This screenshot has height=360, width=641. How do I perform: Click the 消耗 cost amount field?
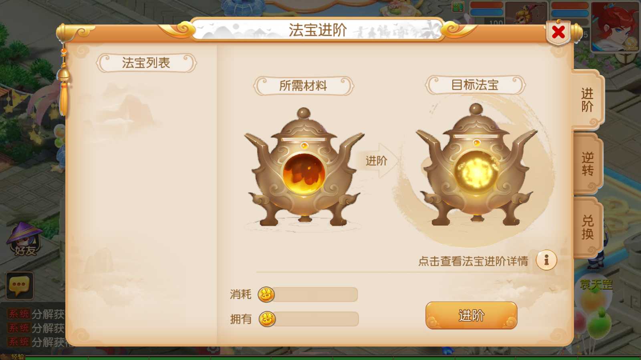pyautogui.click(x=316, y=294)
